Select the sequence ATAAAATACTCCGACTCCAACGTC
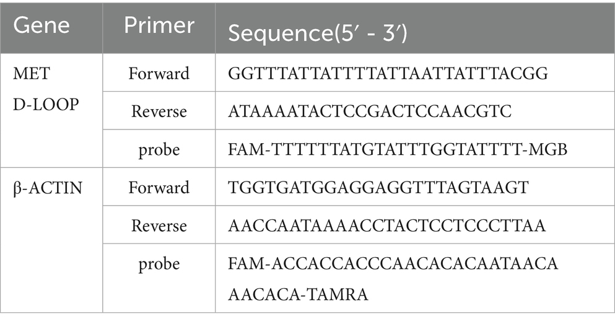Screen dimensions: 615x324 [x=365, y=112]
